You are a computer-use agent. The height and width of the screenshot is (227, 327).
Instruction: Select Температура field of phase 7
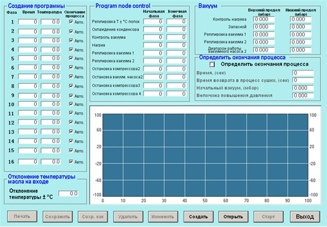[50, 77]
